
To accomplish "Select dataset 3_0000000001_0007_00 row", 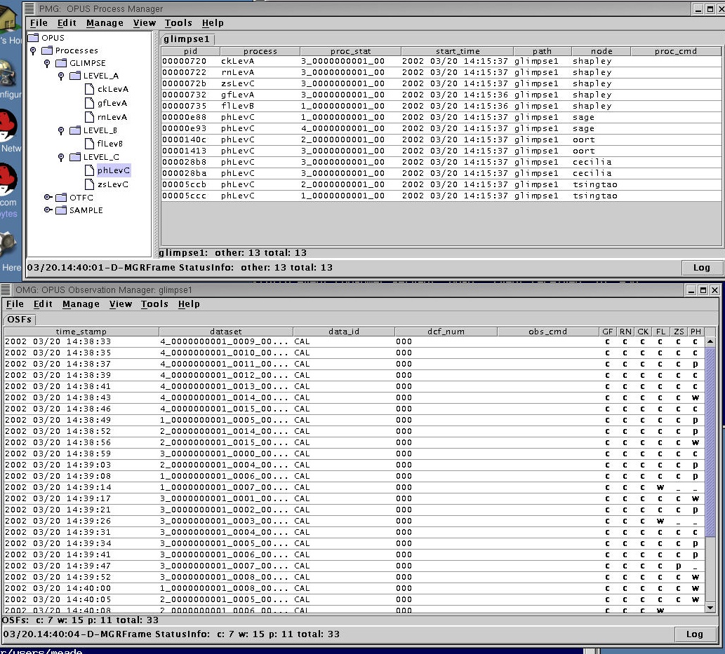I will [354, 566].
